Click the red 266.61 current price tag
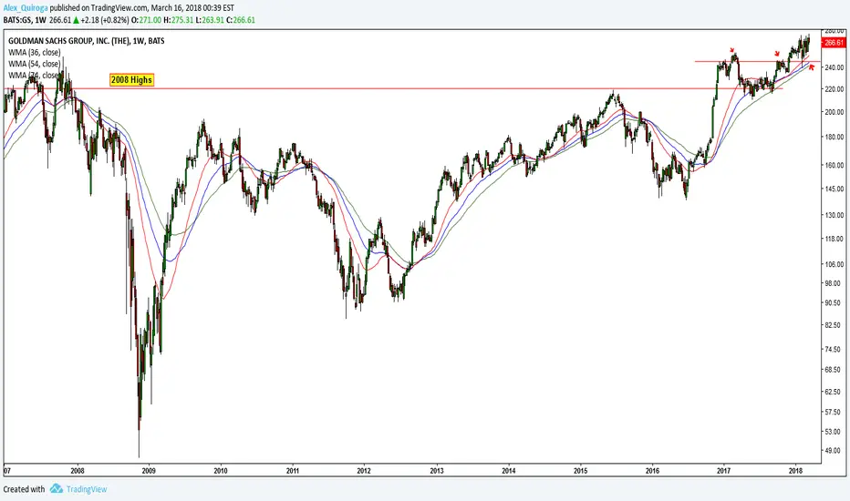The width and height of the screenshot is (850, 501). click(834, 43)
